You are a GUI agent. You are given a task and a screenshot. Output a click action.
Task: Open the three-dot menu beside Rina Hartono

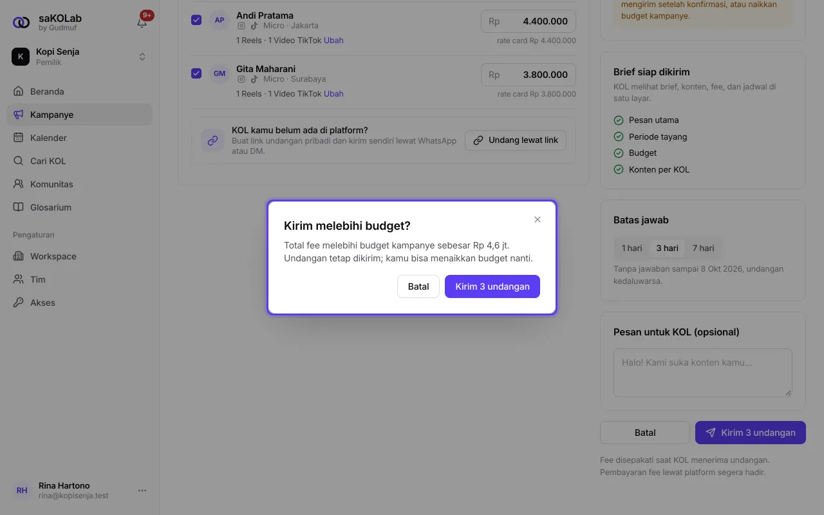coord(142,491)
